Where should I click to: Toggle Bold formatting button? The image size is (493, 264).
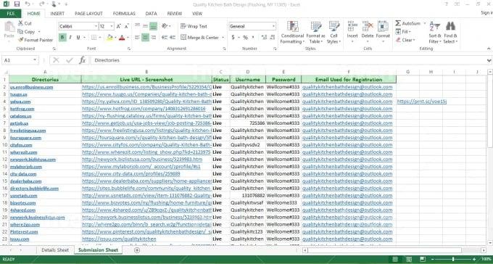62,38
